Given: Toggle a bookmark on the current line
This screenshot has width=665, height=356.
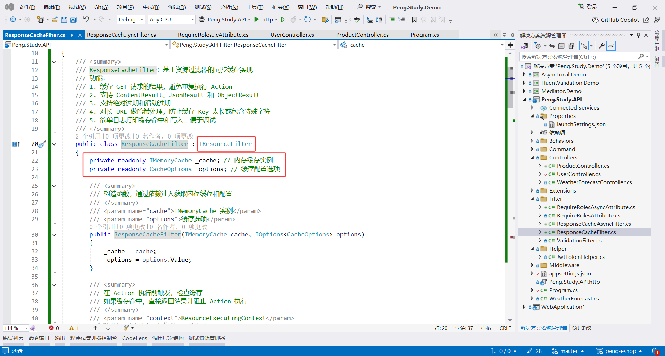Looking at the screenshot, I should 414,19.
